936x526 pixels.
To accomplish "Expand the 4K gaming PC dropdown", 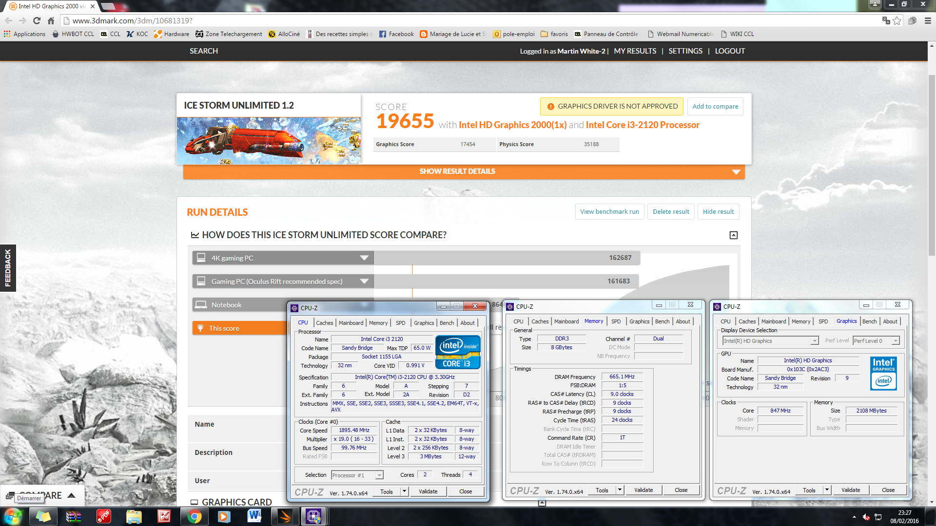I will [x=364, y=258].
